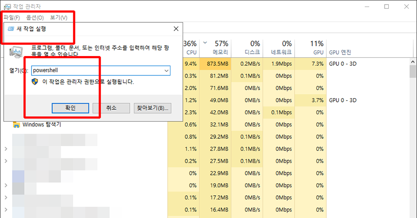Image resolution: width=417 pixels, height=218 pixels.
Task: Sort by 네트워크 column header
Action: (x=279, y=48)
